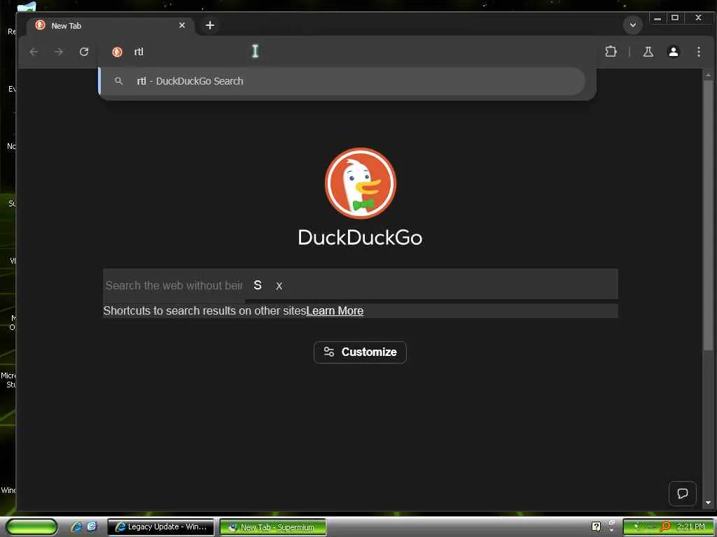Viewport: 717px width, 537px height.
Task: Close the New Tab browser tab
Action: click(x=182, y=26)
